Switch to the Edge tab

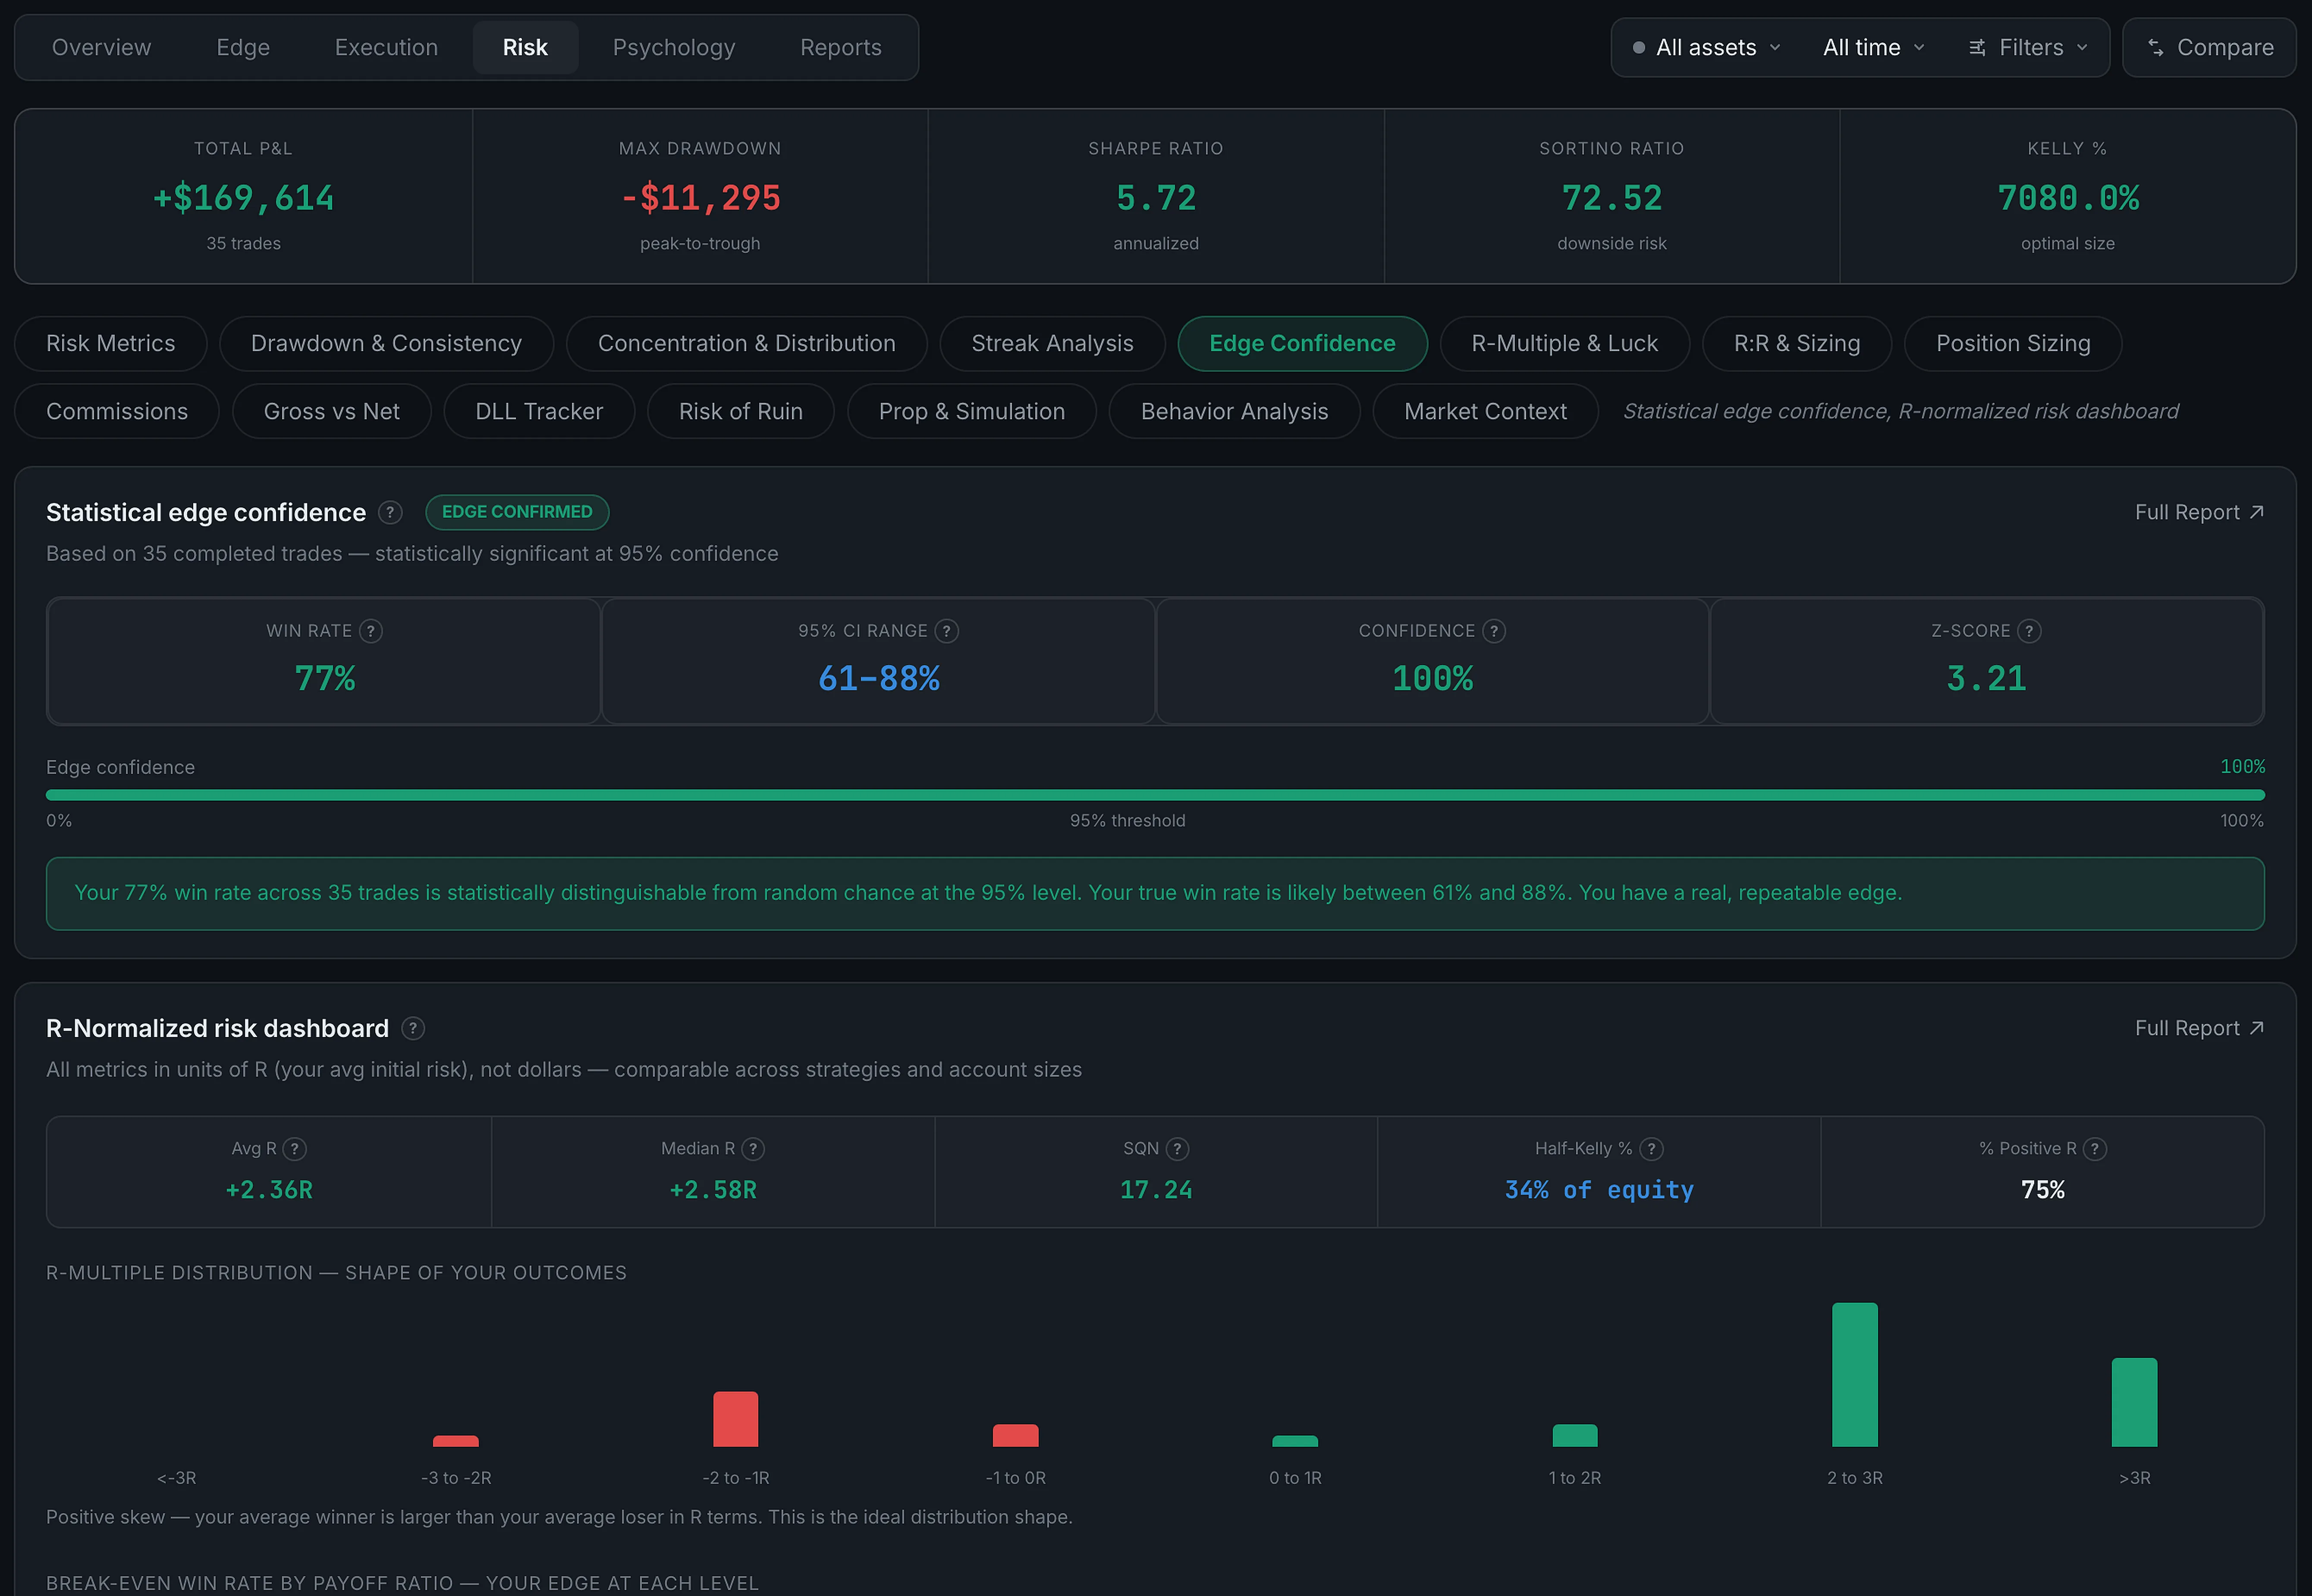pos(243,47)
